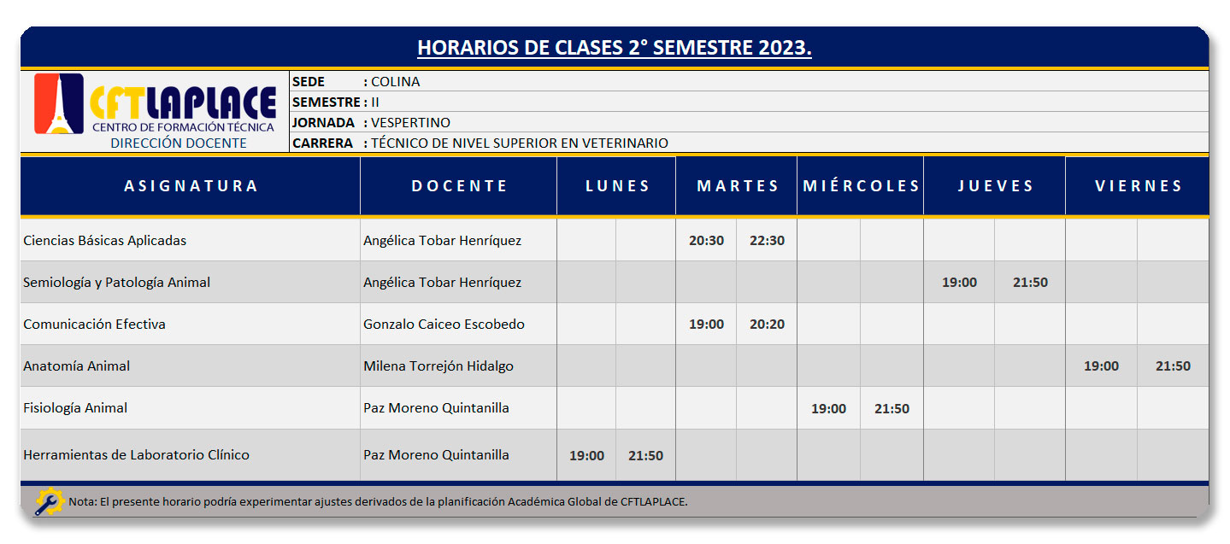Click the Horarios de Clases 2° Semestre 2023 title
1230x544 pixels.
point(615,48)
